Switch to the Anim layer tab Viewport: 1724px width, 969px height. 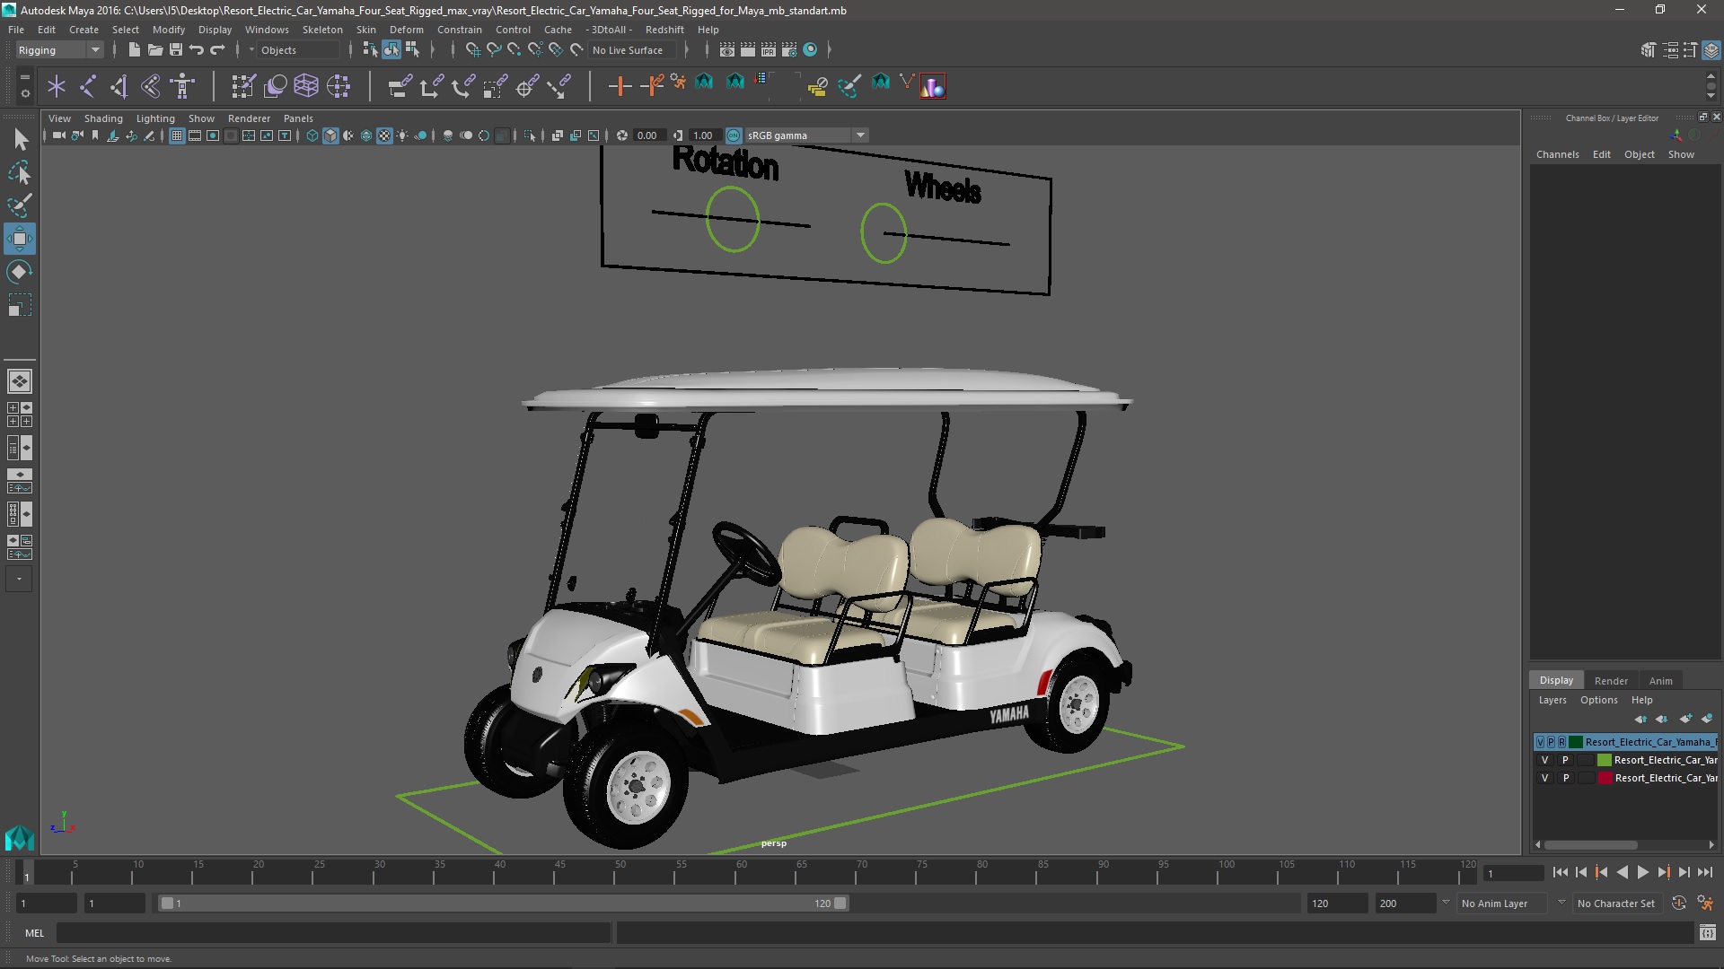[1660, 680]
